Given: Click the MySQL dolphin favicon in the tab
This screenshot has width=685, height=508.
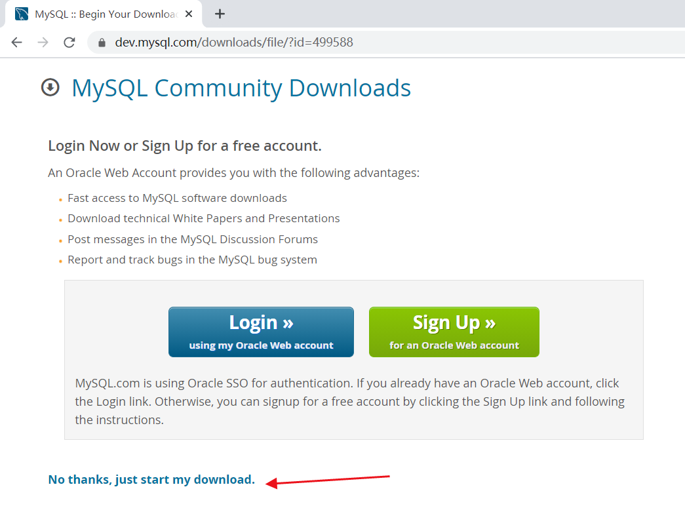Looking at the screenshot, I should click(22, 14).
